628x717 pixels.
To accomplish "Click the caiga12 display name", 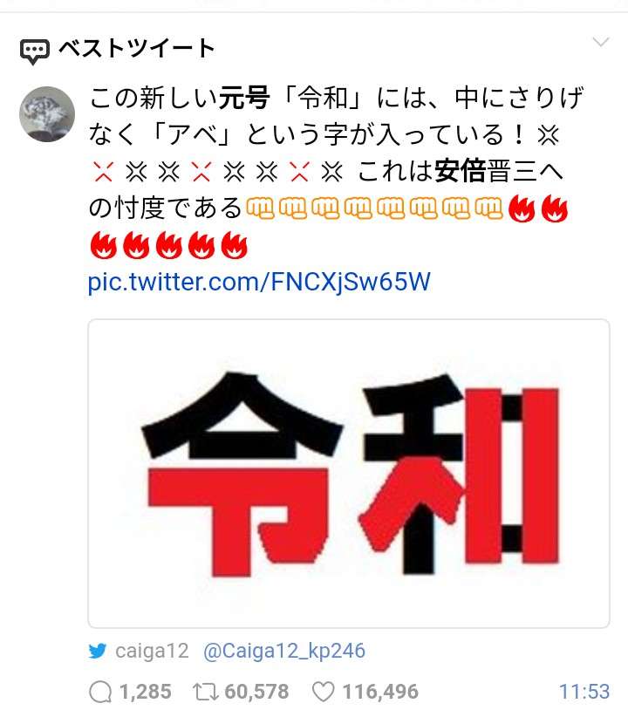I will tap(152, 651).
